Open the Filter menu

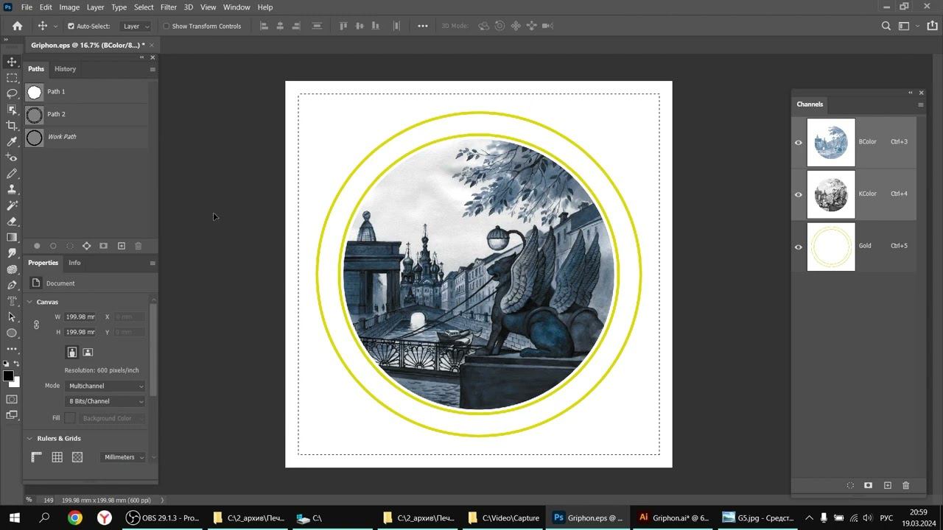pyautogui.click(x=168, y=7)
